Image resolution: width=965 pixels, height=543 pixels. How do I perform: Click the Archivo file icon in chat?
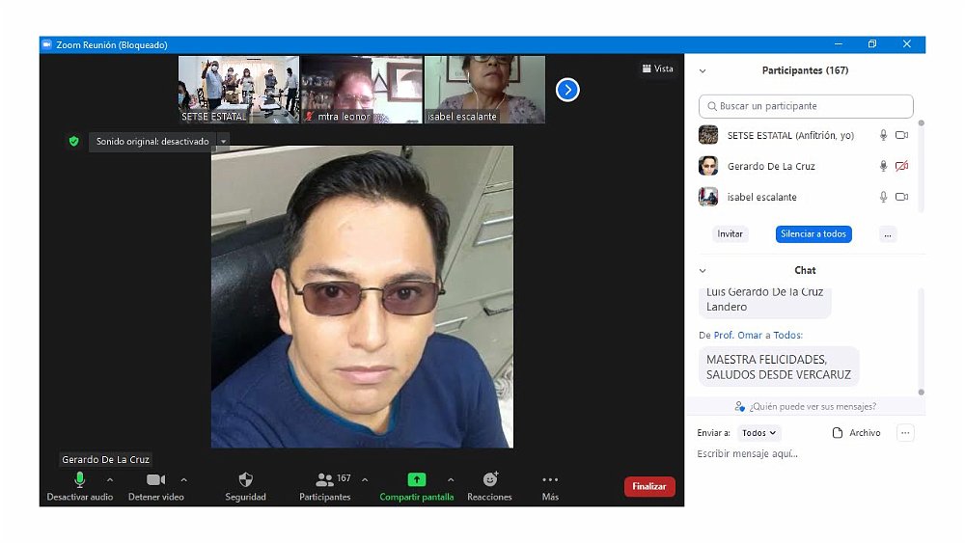838,433
